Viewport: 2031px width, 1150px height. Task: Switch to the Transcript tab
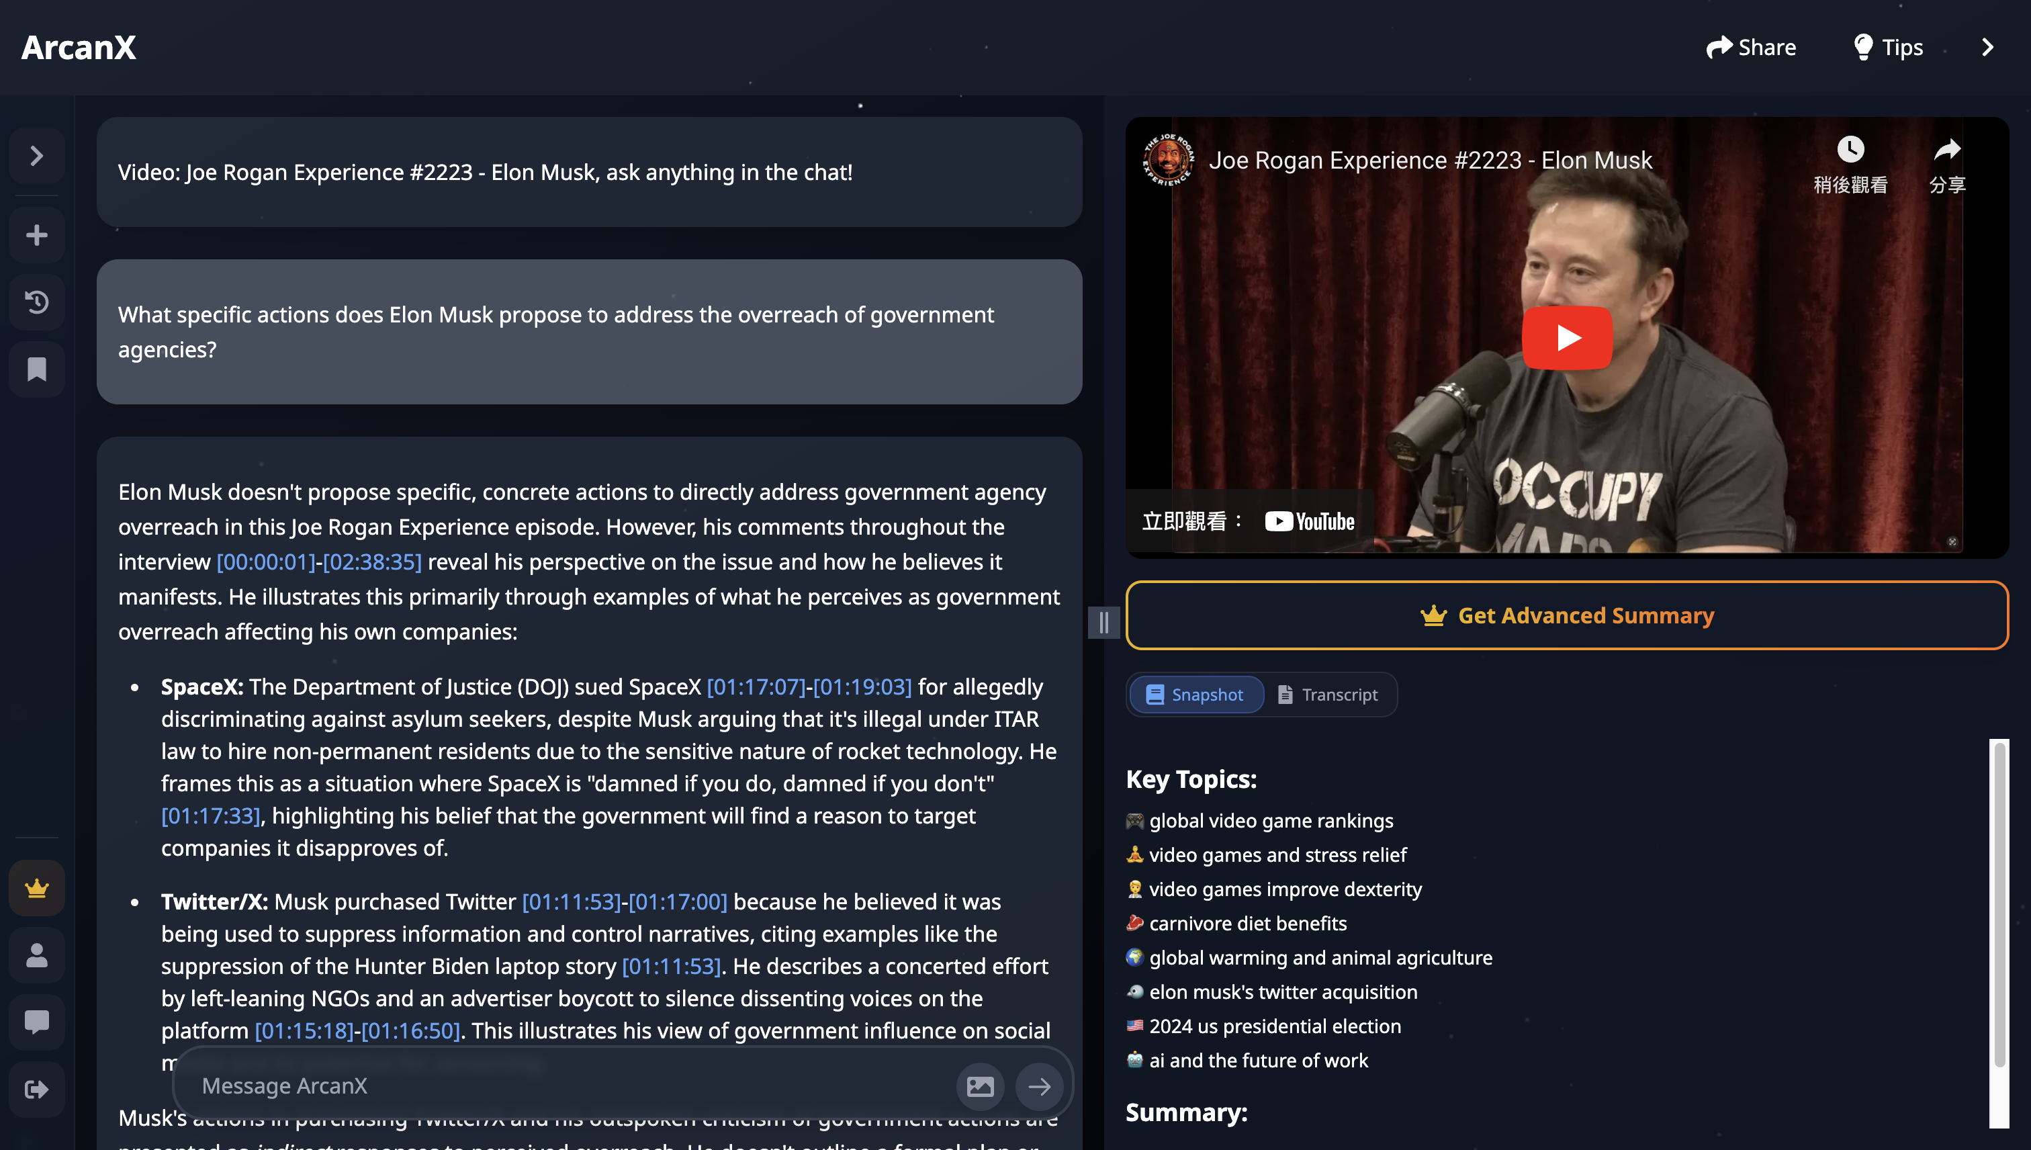pos(1327,695)
